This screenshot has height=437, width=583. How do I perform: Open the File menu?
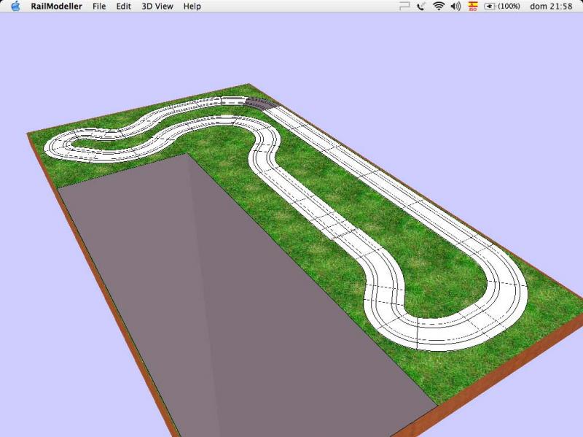99,6
